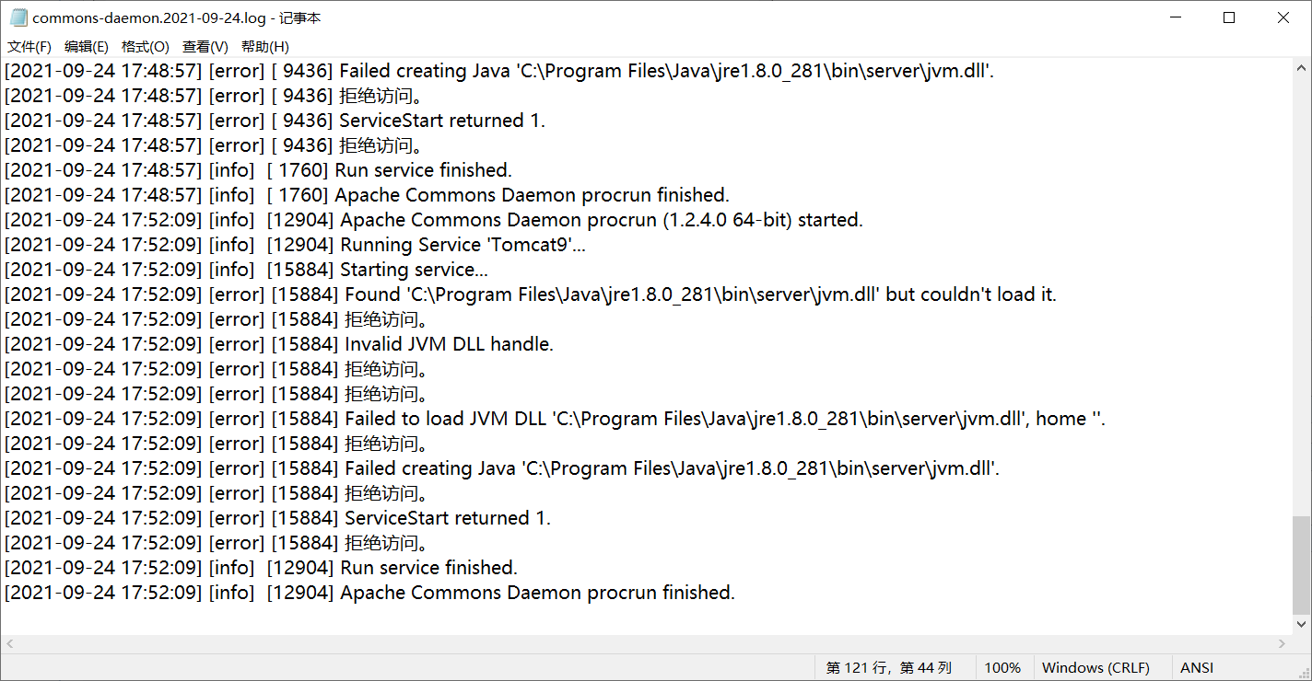This screenshot has height=681, width=1312.
Task: Click the horizontal scrollbar track
Action: click(x=645, y=644)
